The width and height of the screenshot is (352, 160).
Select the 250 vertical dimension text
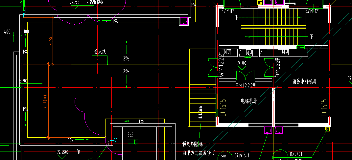pos(131,135)
